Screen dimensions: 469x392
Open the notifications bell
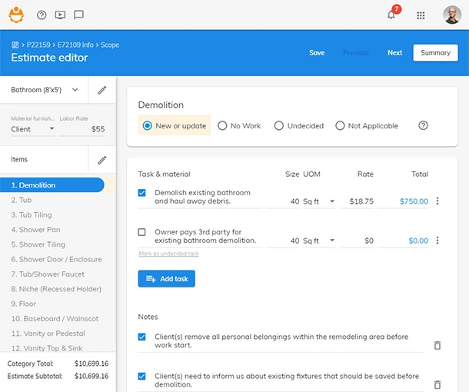tap(391, 15)
